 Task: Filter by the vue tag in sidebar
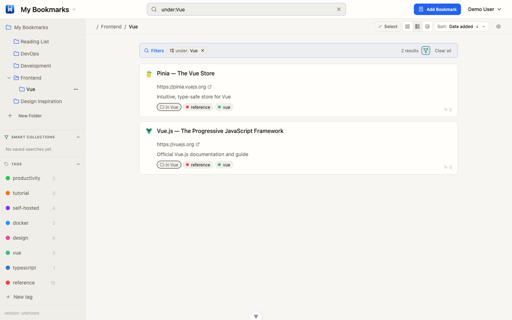pos(17,253)
